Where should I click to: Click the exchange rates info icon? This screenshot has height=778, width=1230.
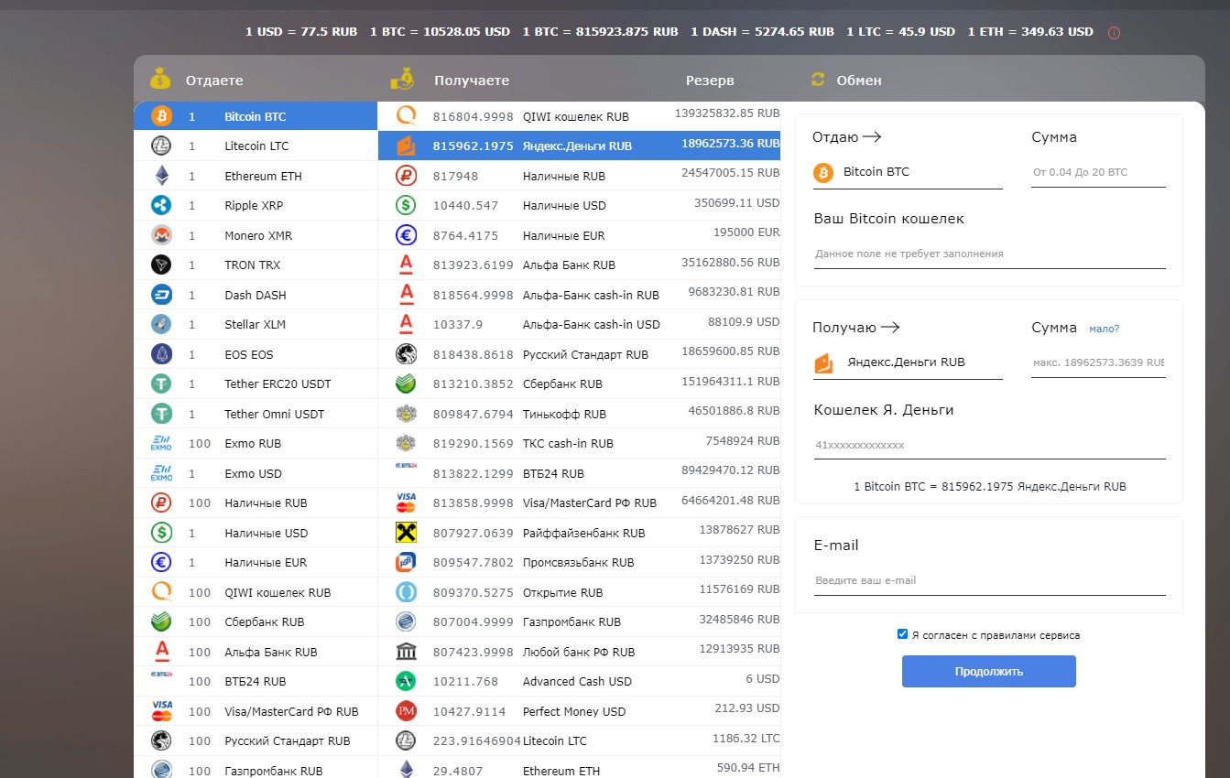click(x=1114, y=32)
